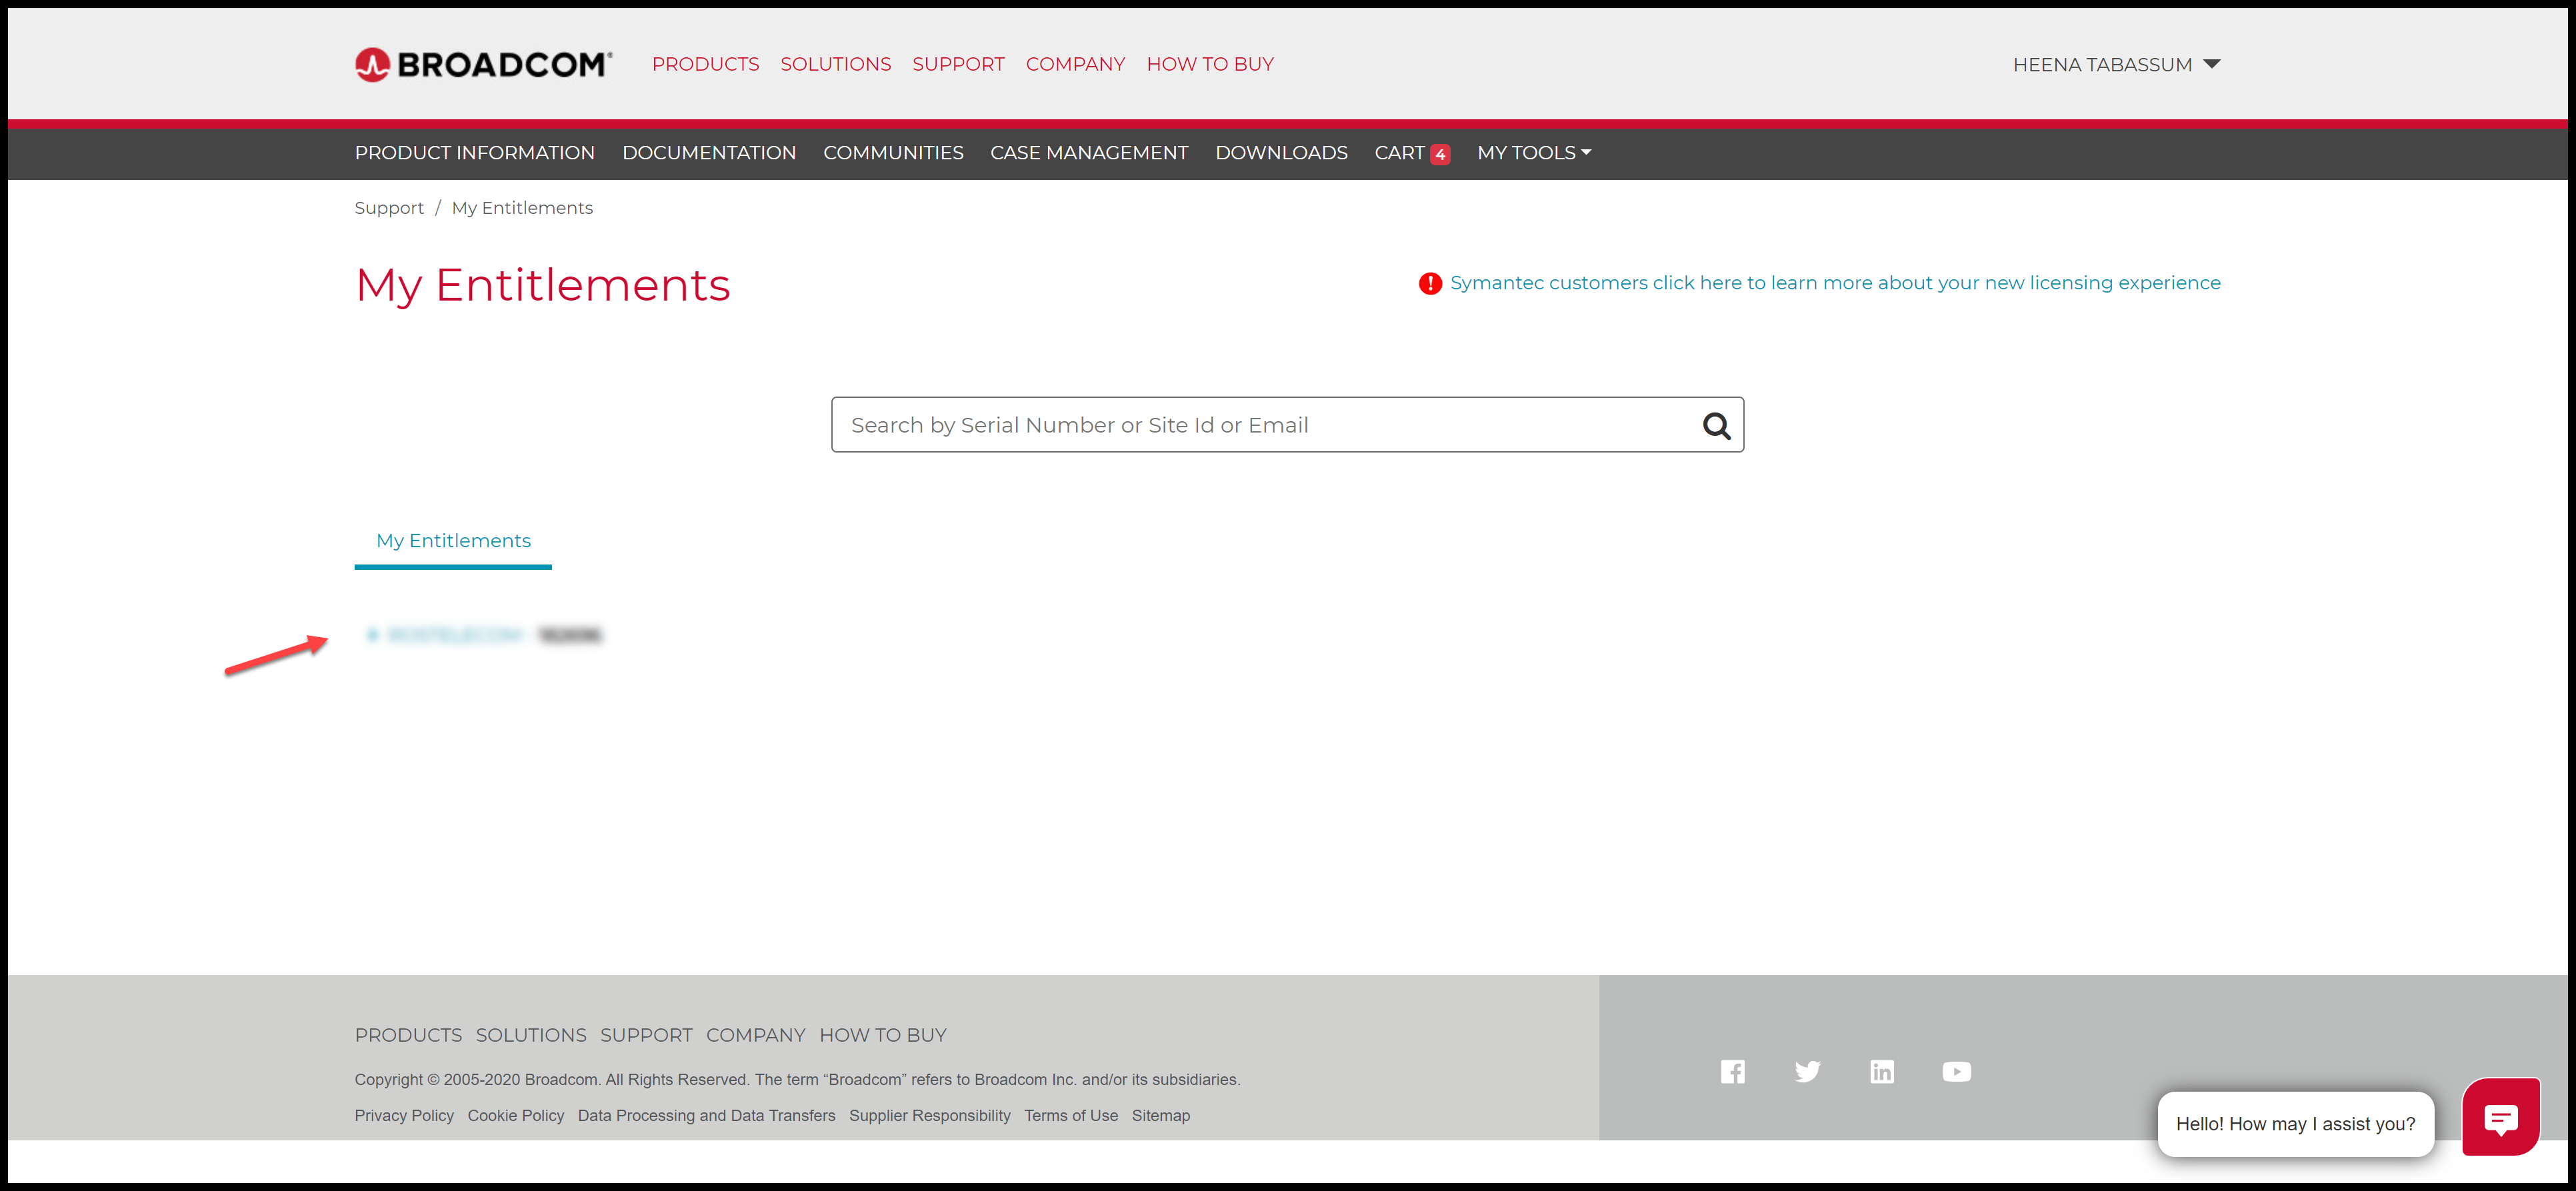Open the Facebook icon in footer

[1732, 1072]
